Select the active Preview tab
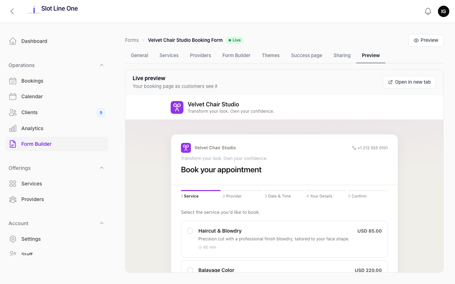This screenshot has width=455, height=284. click(371, 55)
